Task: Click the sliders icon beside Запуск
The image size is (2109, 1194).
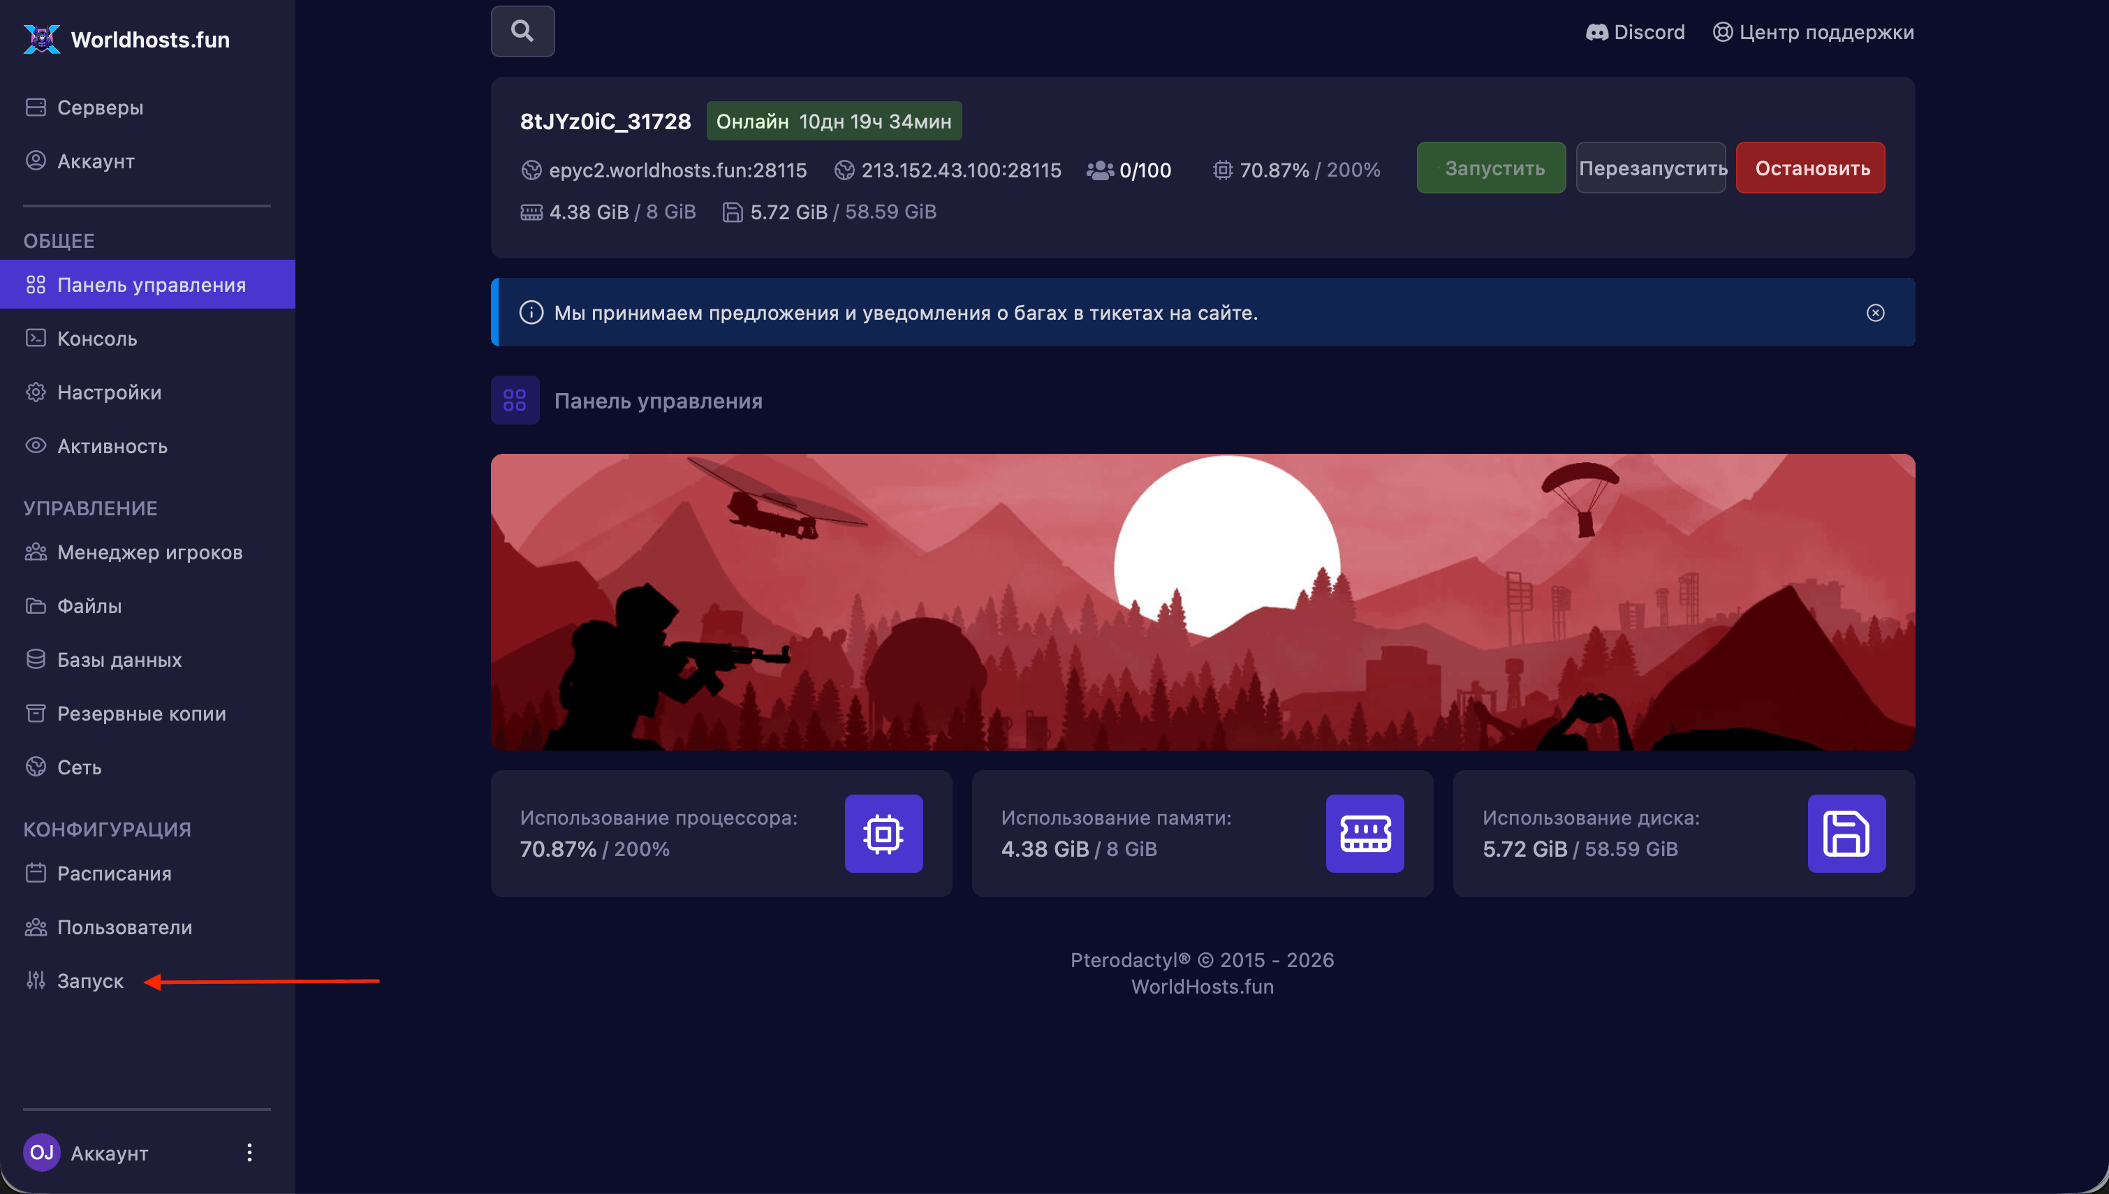Action: [x=35, y=980]
